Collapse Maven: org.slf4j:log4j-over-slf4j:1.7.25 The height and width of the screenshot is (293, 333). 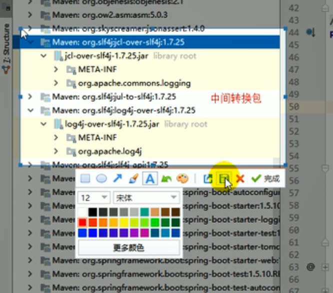(x=30, y=110)
